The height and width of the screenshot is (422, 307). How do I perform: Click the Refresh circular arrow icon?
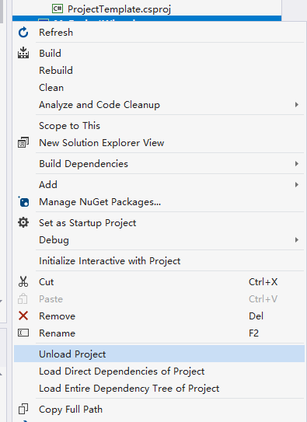(x=23, y=33)
